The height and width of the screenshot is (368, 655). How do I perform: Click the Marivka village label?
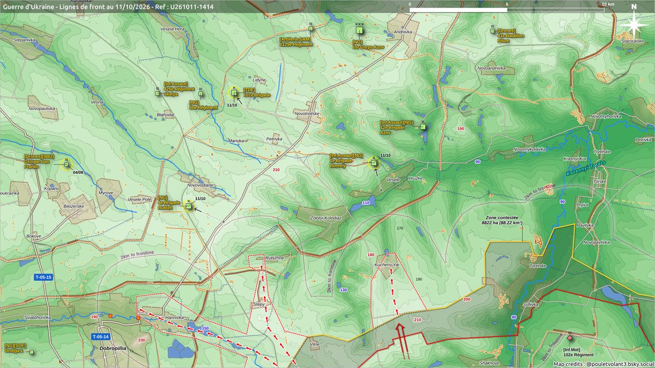coord(236,141)
